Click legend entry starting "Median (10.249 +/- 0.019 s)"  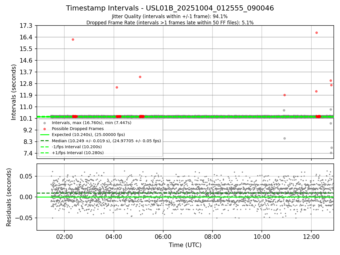106,141
